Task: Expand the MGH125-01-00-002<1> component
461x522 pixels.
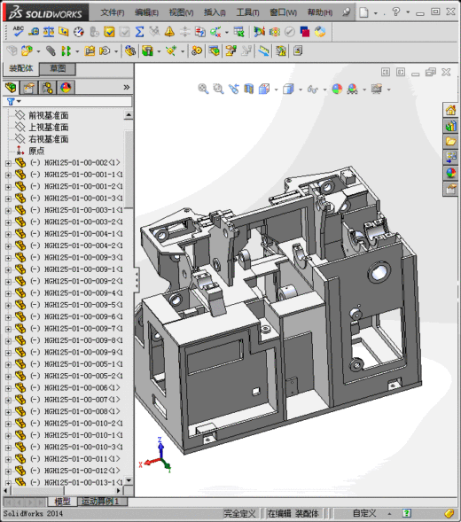Action: [8, 163]
